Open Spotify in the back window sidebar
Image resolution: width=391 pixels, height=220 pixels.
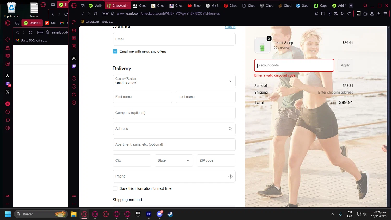8,104
